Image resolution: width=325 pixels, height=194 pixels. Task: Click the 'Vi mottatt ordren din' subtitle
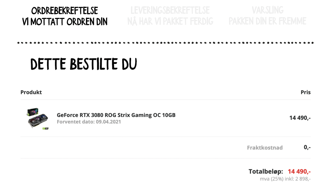coord(65,22)
